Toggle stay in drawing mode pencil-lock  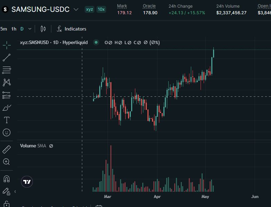6,191
